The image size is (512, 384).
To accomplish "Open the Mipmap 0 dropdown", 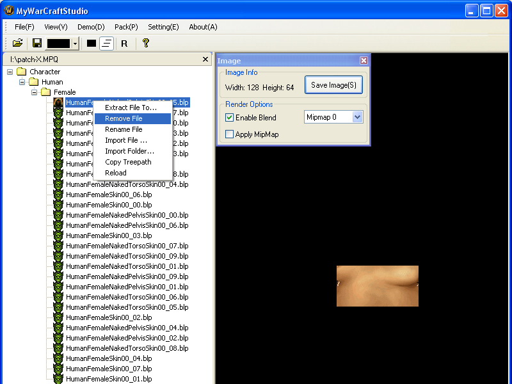I will pos(357,117).
